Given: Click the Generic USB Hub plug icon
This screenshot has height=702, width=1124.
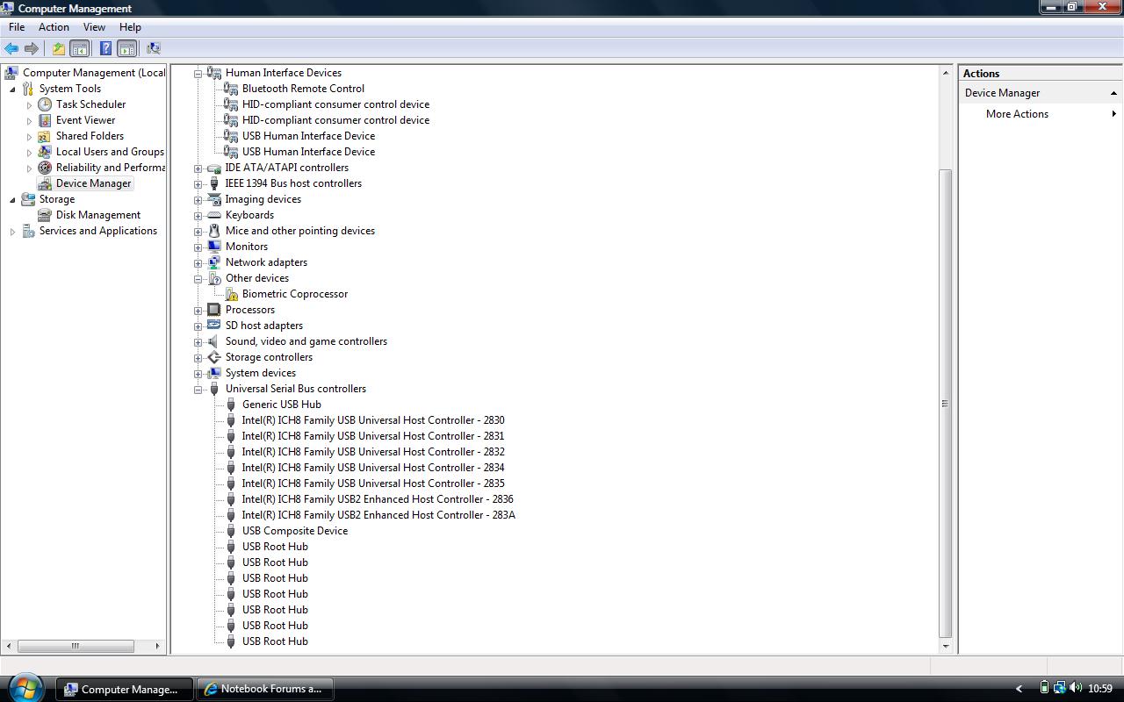Looking at the screenshot, I should point(231,405).
